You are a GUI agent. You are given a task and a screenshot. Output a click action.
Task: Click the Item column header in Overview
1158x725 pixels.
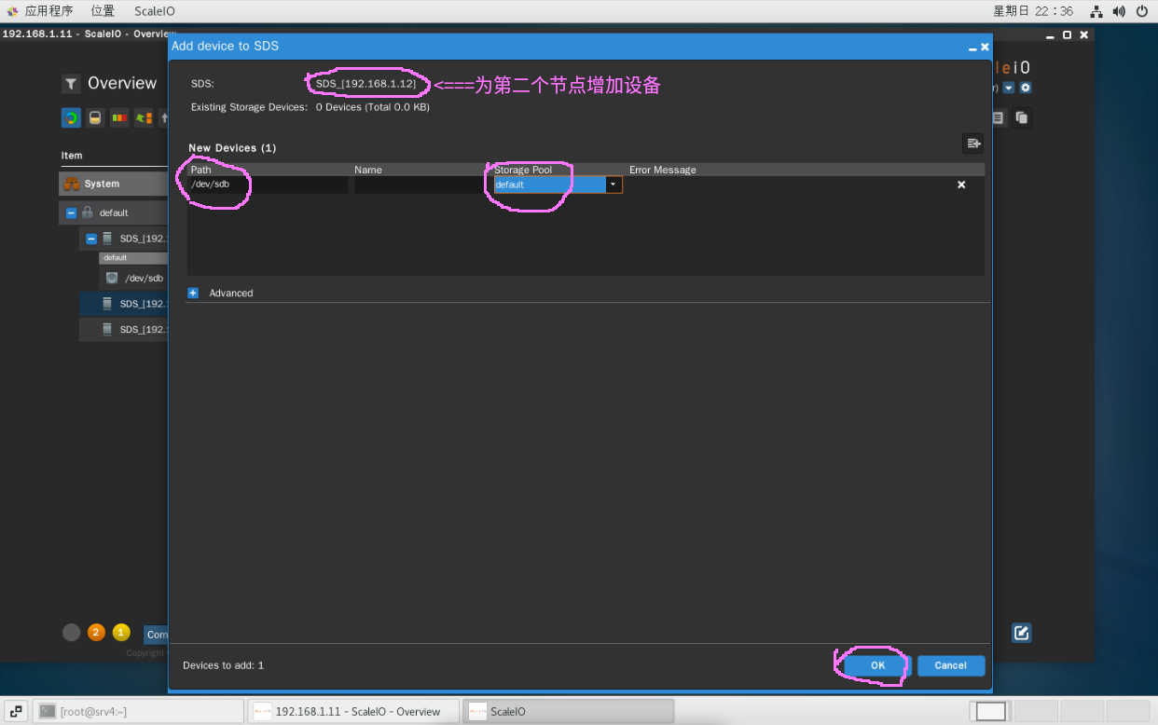(72, 156)
